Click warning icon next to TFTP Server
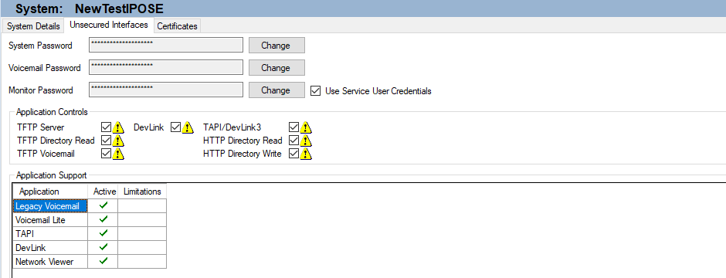Screen dimensions: 726x278 tap(118, 127)
